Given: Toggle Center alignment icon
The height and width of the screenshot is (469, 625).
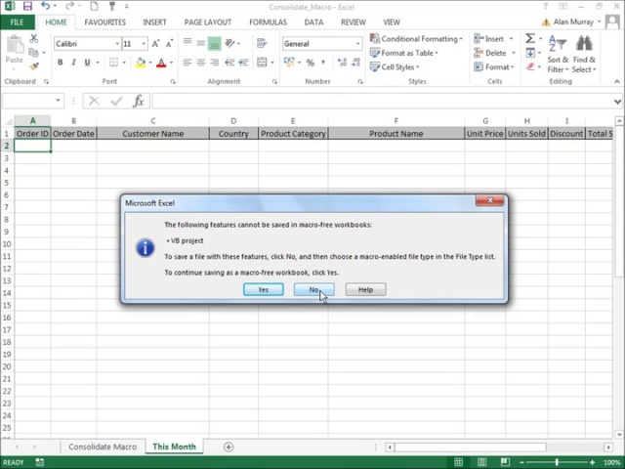Looking at the screenshot, I should (x=201, y=63).
